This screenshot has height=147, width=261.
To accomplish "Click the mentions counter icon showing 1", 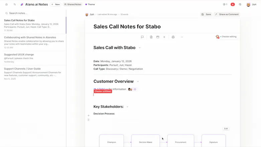I will (225, 4).
